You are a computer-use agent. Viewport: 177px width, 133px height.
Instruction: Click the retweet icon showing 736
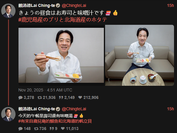(x=36, y=129)
